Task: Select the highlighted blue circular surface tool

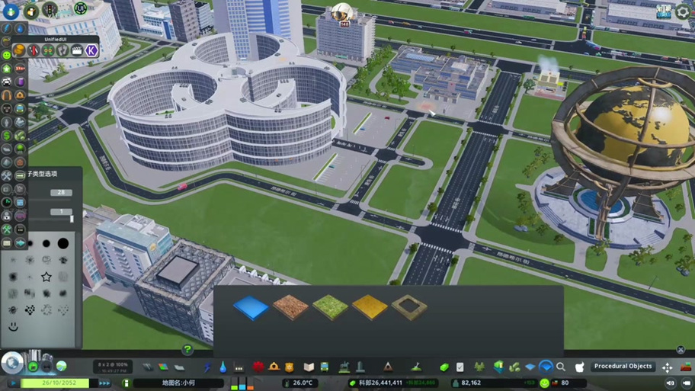Action: 546,367
